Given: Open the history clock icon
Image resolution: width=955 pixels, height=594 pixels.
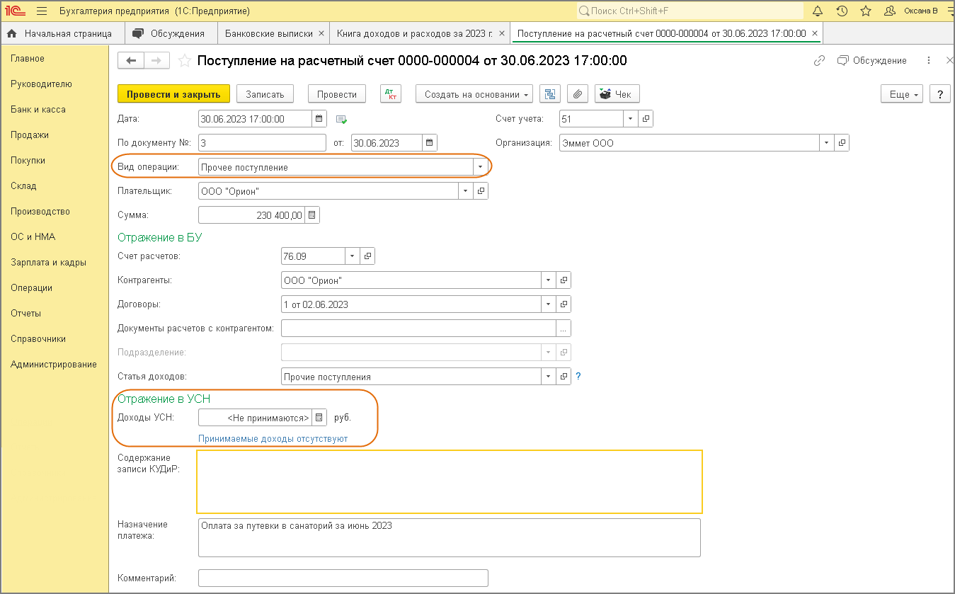Looking at the screenshot, I should tap(842, 11).
